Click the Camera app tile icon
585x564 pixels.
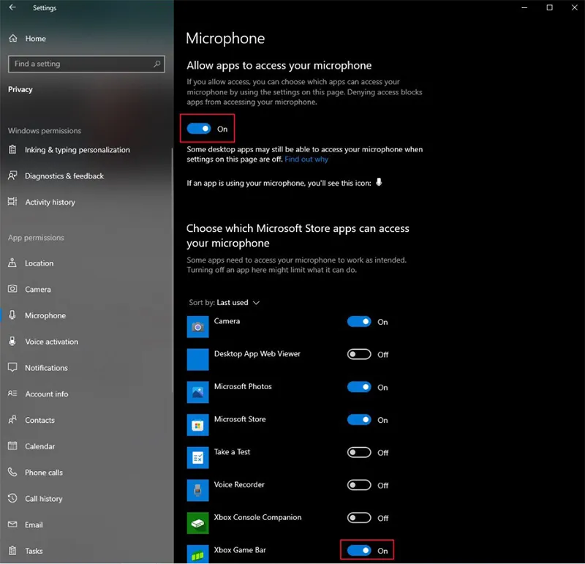[x=197, y=326]
